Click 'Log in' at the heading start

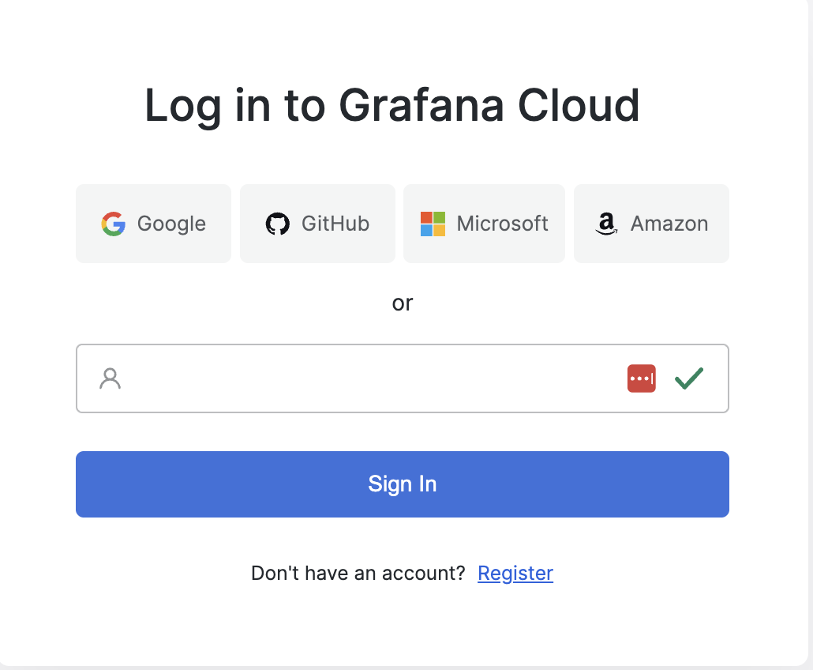point(208,107)
